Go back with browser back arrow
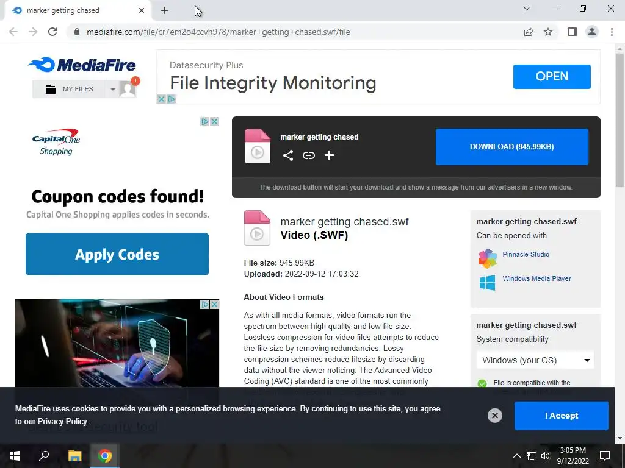Viewport: 625px width, 468px height. point(13,32)
